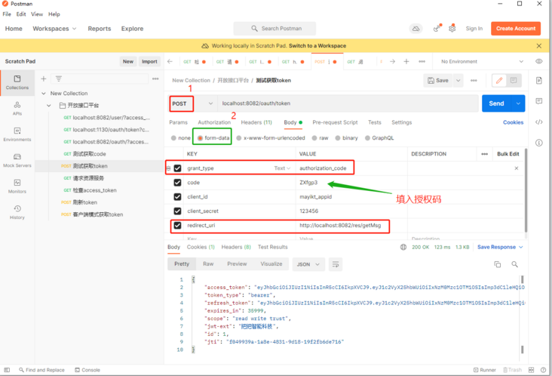Screen dimensions: 552x376
Task: Select x-www-form-urlencoded body option
Action: click(x=239, y=138)
